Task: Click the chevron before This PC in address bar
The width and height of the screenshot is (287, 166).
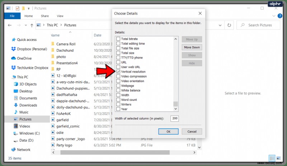Action: (x=44, y=25)
